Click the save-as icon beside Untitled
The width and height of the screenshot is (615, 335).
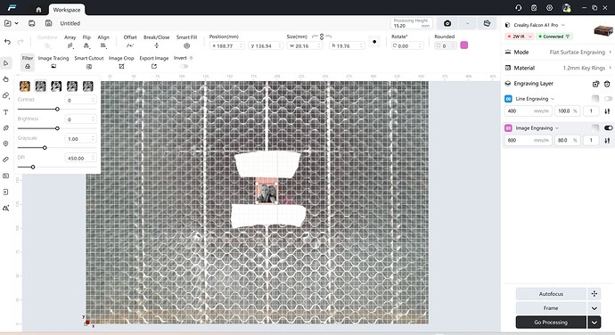(x=49, y=23)
